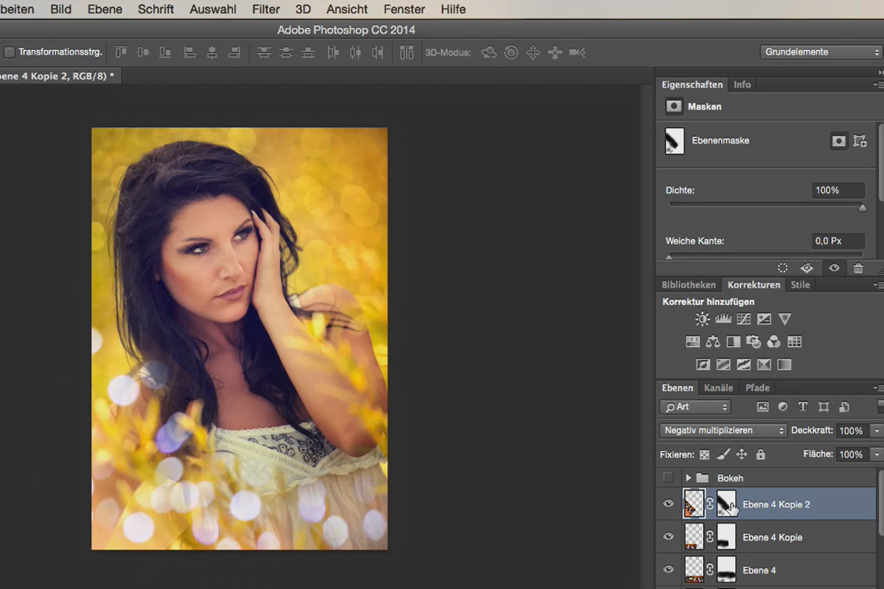Add a Selective Color adjustment (X icon)

coord(764,364)
